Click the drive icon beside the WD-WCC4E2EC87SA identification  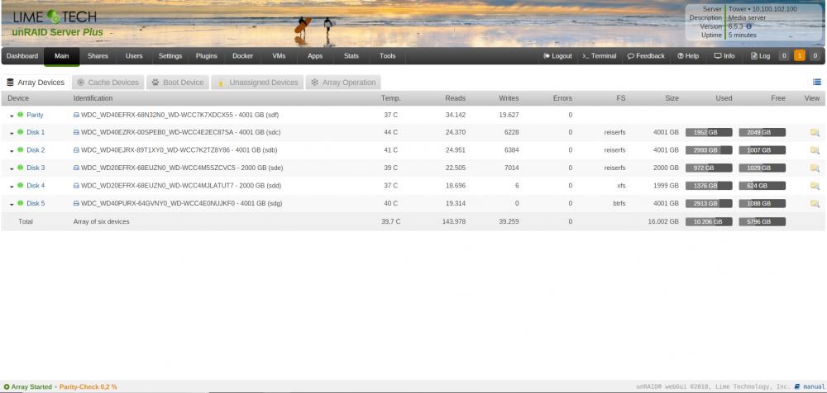(76, 132)
